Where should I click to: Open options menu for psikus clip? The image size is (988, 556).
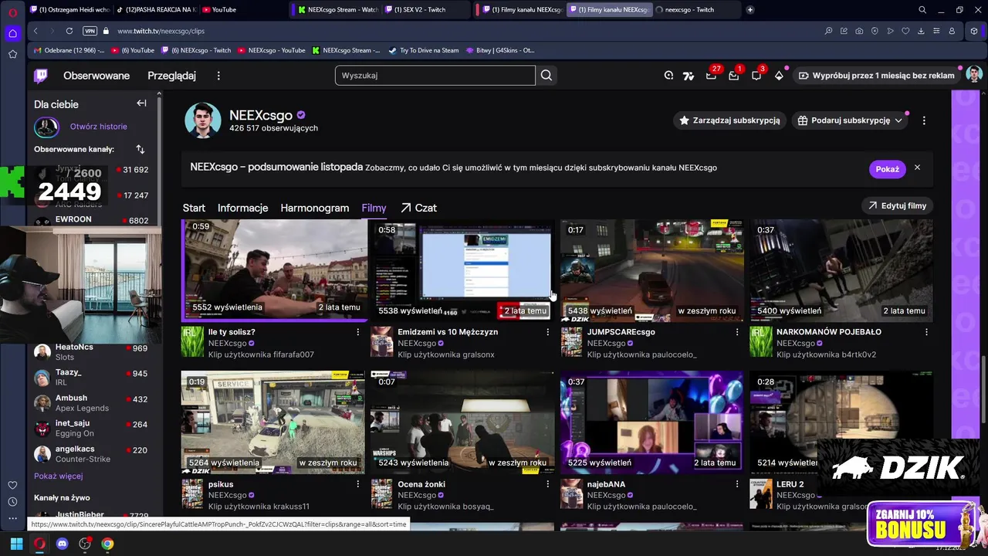(357, 484)
